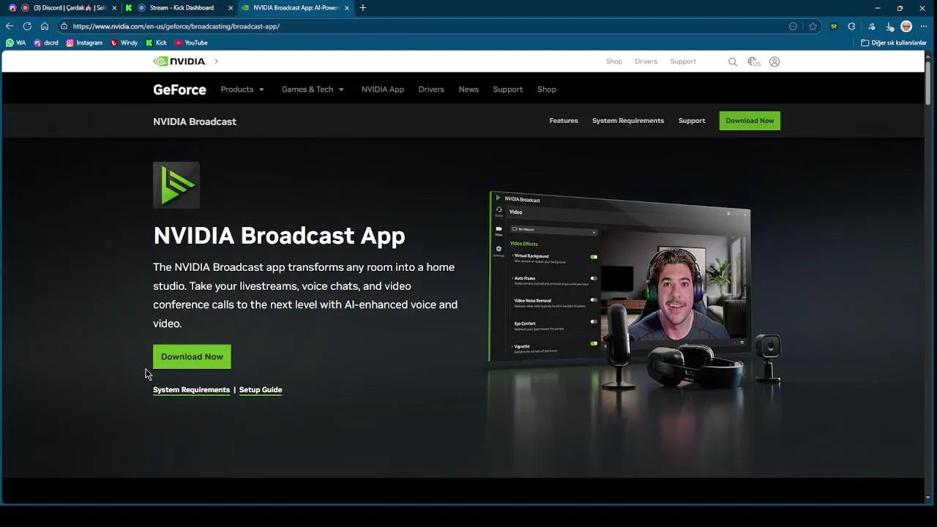Expand the Products dropdown menu
The image size is (937, 527).
242,89
